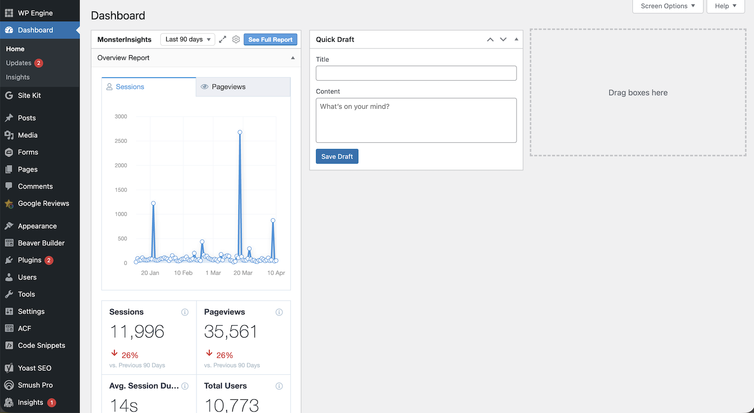Click the Appearance paintbrush icon
The image size is (754, 413).
(9, 226)
